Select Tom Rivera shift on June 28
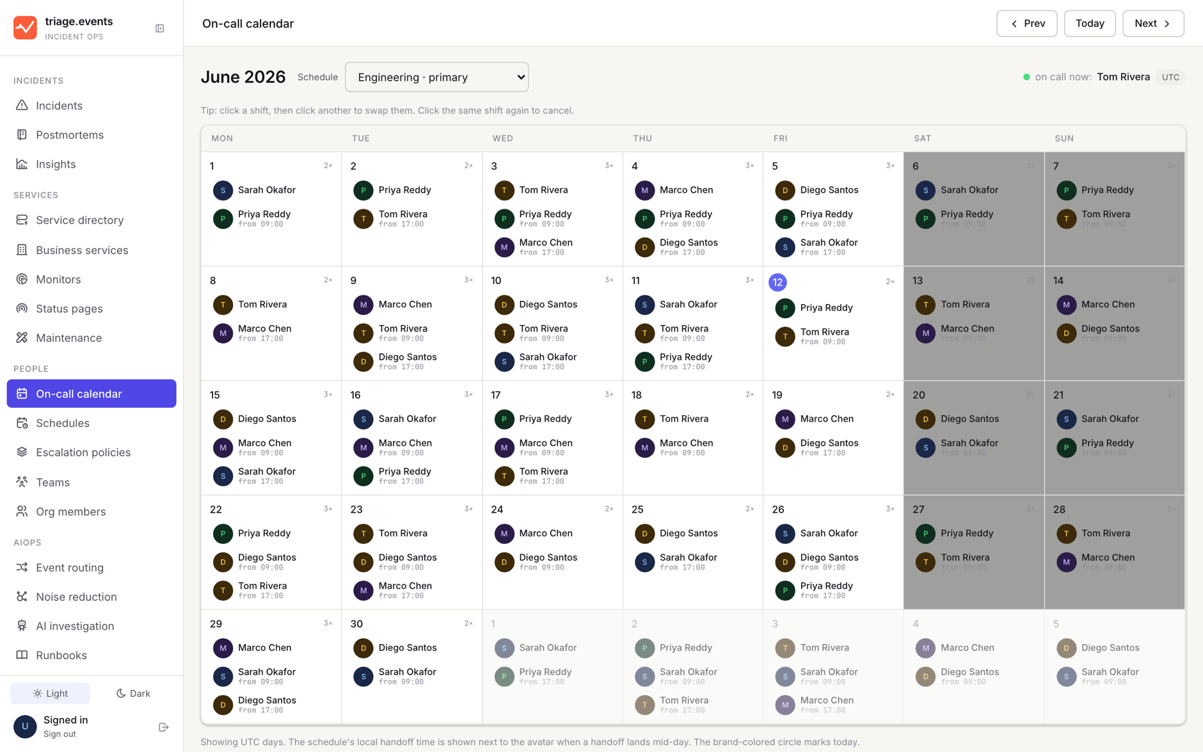 tap(1113, 533)
